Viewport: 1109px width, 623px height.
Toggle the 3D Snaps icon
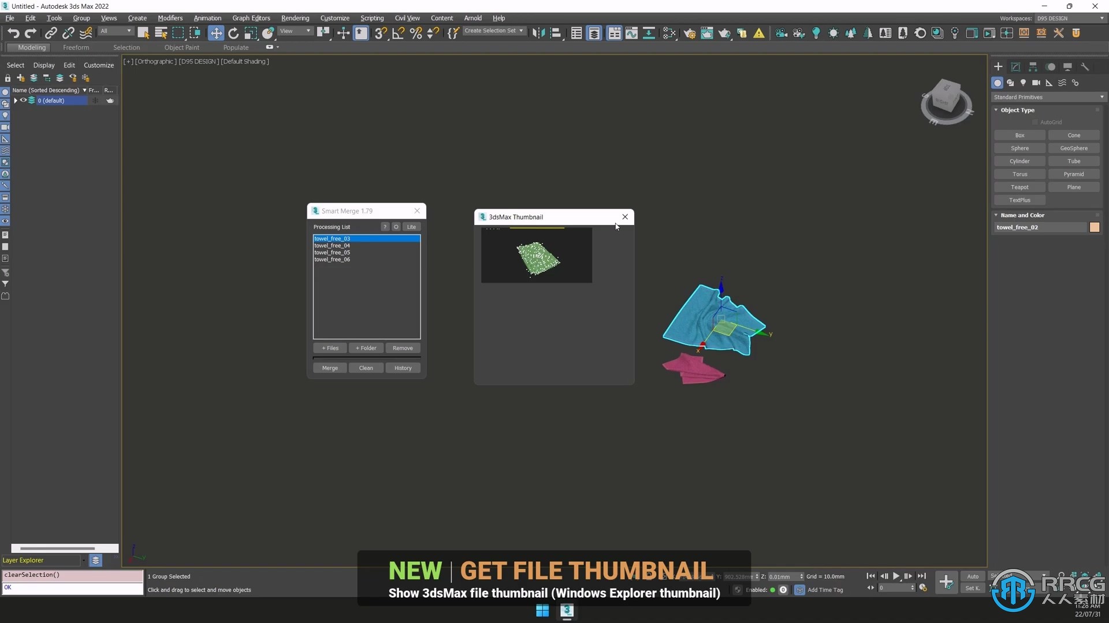coord(380,33)
